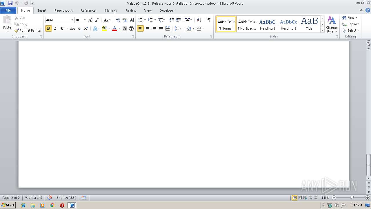Toggle Bold formatting

coord(48,28)
